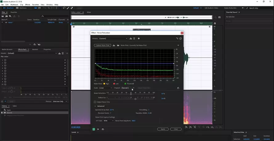Click the Apply button
274x141 pixels.
[x=163, y=129]
